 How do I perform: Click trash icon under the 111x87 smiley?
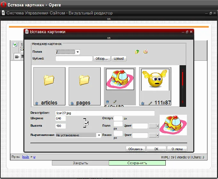pos(143,103)
